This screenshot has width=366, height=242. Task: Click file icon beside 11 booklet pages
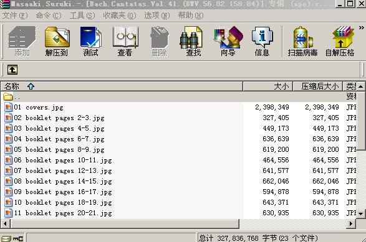tap(8, 213)
